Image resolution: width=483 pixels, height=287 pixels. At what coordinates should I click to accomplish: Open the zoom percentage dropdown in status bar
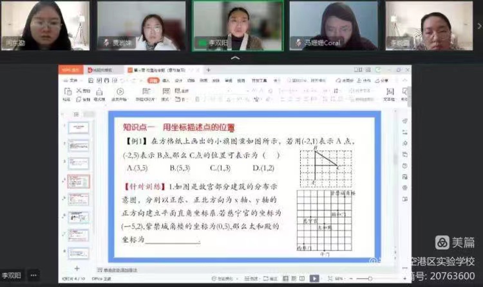click(339, 278)
